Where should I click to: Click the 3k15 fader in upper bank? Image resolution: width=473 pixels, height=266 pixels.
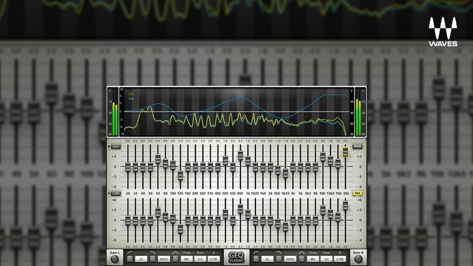[285, 173]
